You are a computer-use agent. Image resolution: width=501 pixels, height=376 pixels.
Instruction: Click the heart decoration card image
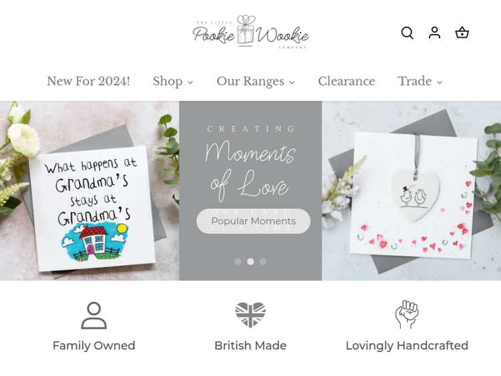[411, 191]
